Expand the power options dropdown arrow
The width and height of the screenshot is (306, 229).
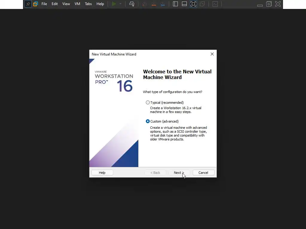[120, 4]
